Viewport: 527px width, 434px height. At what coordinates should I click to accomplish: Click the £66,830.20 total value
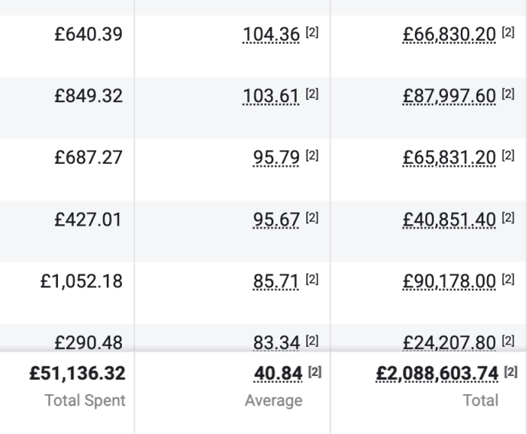coord(449,35)
